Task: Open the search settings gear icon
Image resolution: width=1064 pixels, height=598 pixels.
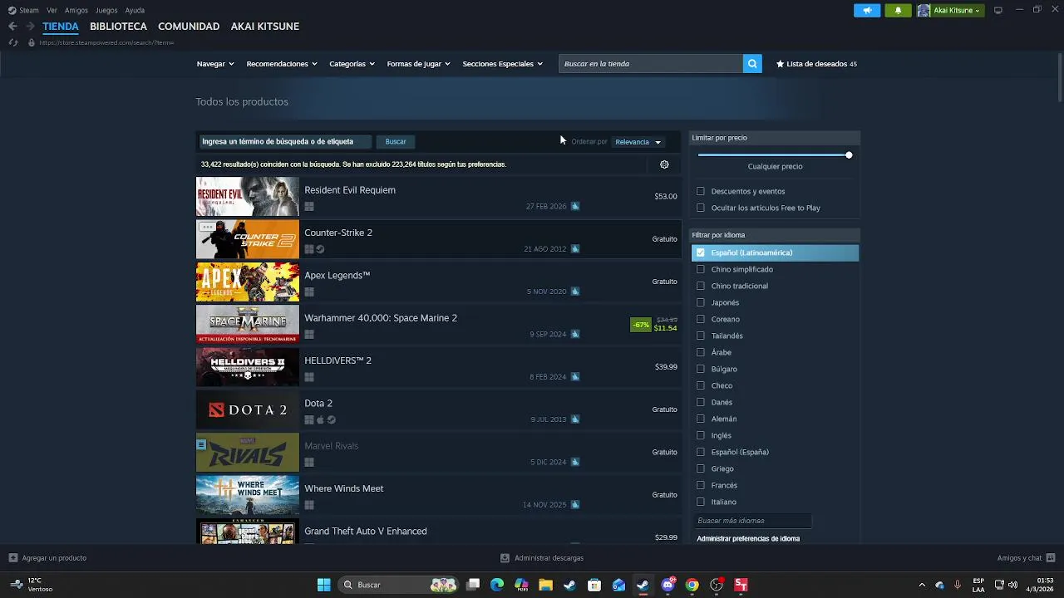Action: pos(664,164)
